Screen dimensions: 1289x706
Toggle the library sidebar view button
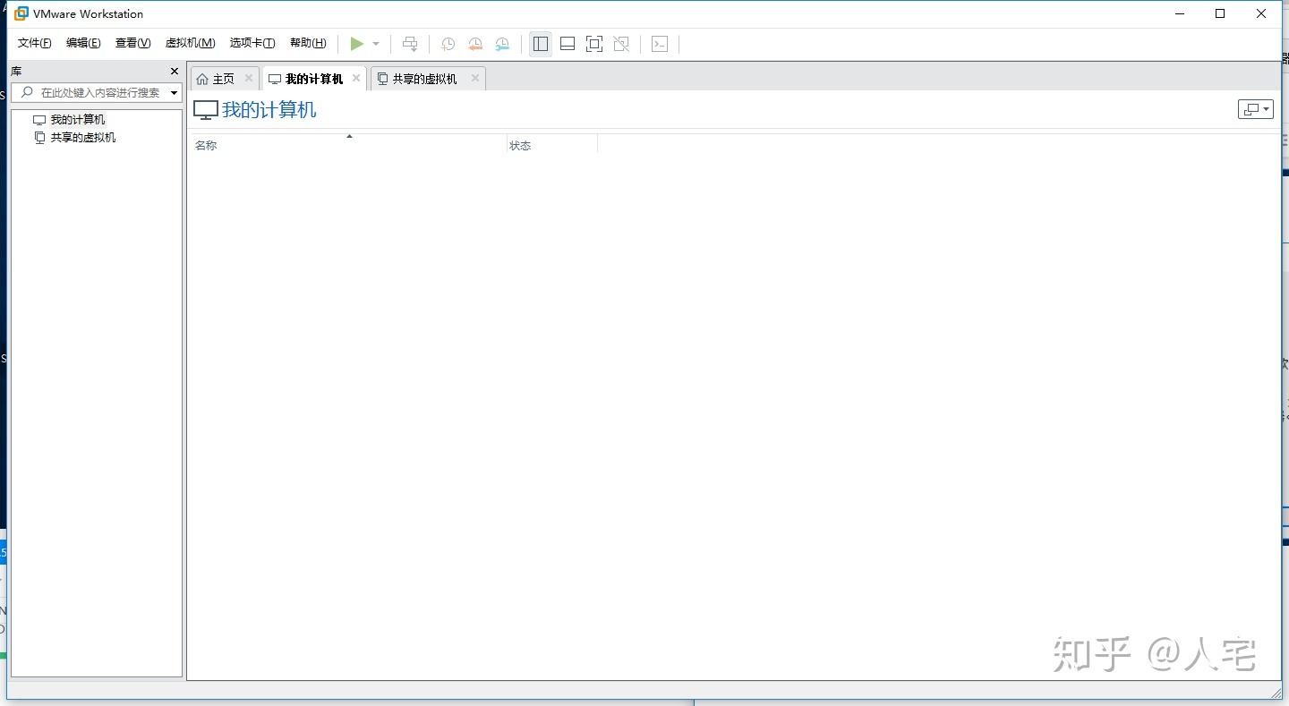(541, 44)
